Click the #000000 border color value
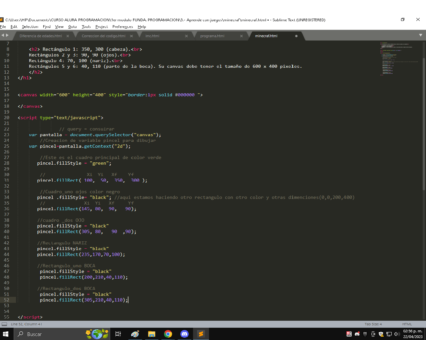 point(185,95)
